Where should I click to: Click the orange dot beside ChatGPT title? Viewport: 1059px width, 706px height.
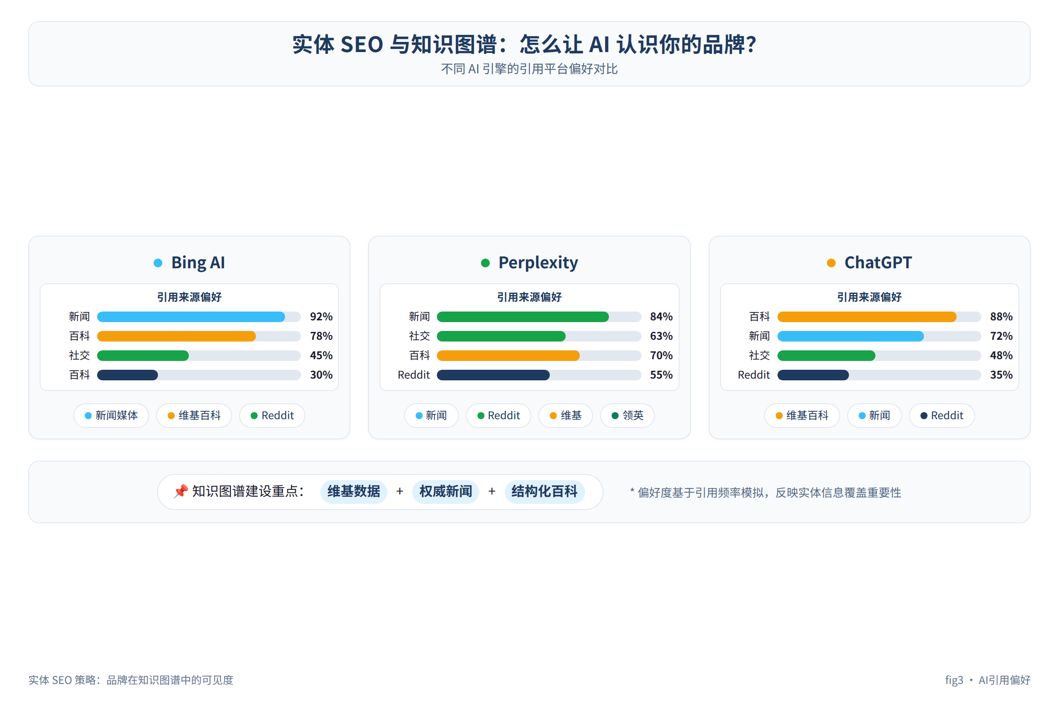[x=831, y=263]
